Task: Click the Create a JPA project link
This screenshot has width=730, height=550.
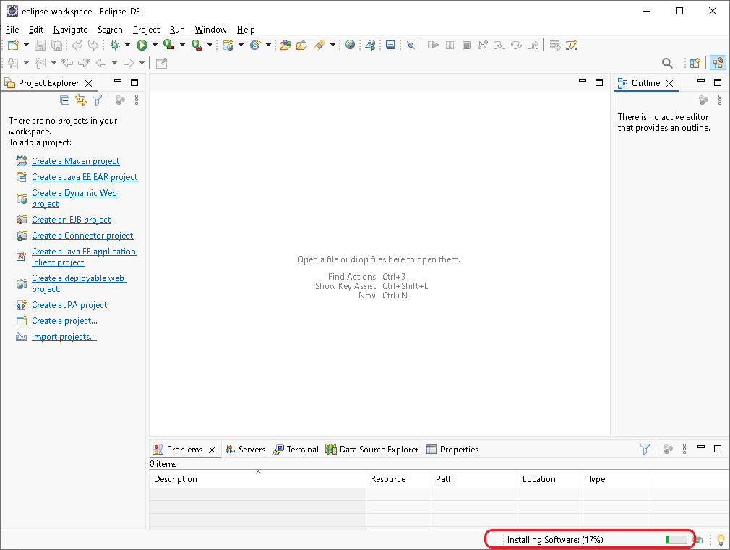Action: click(69, 305)
